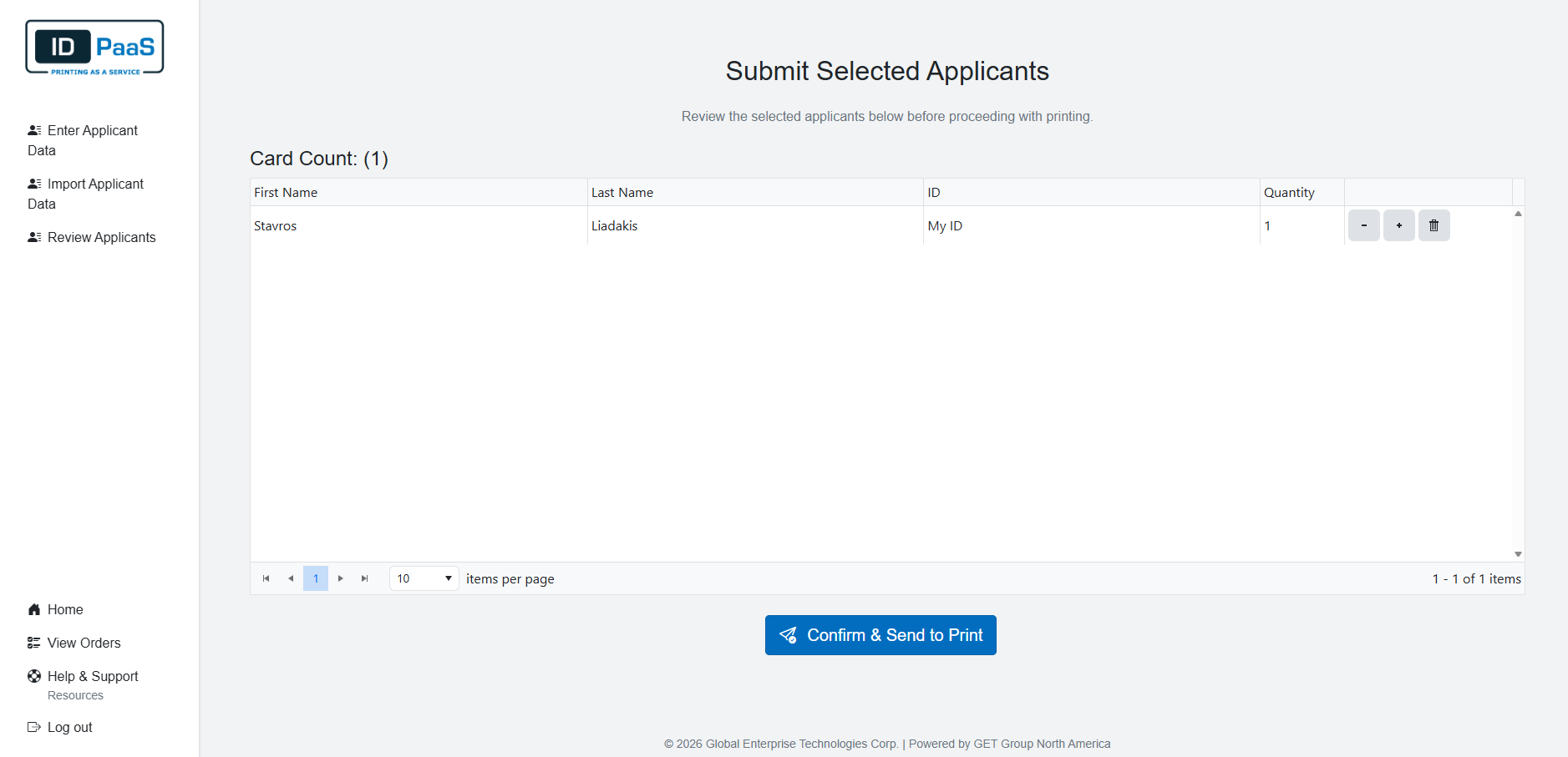Click the ID PaaS logo
The image size is (1568, 757).
[x=94, y=47]
